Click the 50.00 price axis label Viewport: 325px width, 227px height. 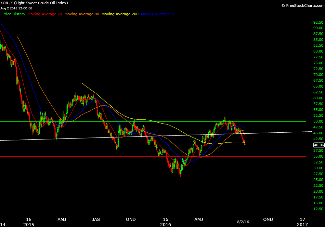pyautogui.click(x=318, y=121)
